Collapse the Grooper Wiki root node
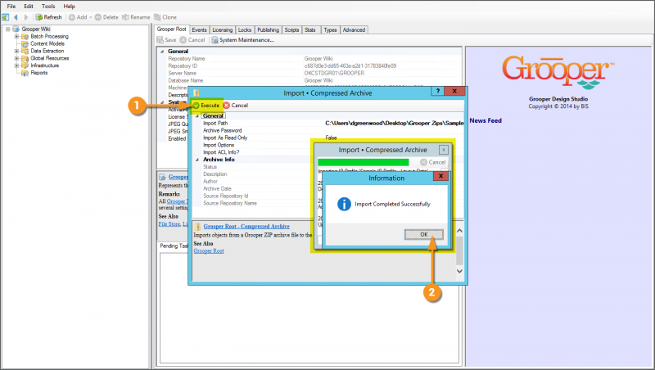Viewport: 655px width, 370px height. point(7,29)
